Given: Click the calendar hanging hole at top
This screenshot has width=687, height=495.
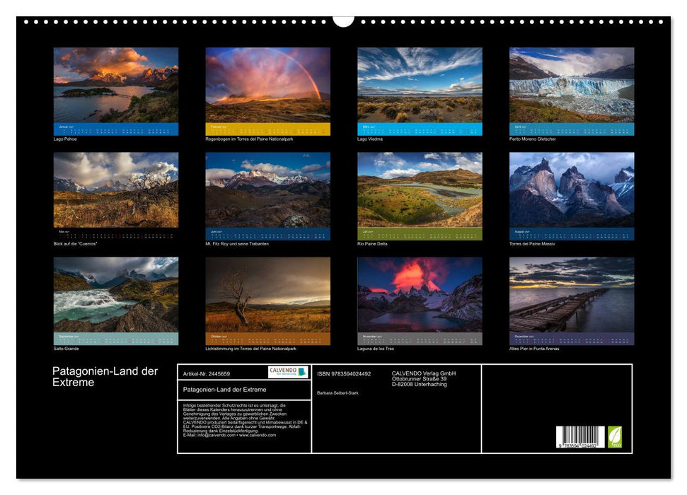Looking at the screenshot, I should coord(344,20).
